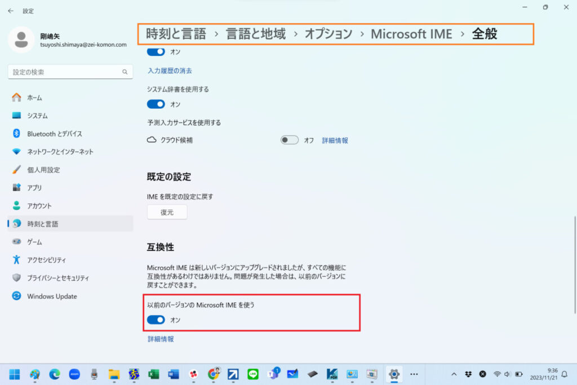Open Google Chrome from the taskbar
The width and height of the screenshot is (577, 385).
pyautogui.click(x=213, y=374)
